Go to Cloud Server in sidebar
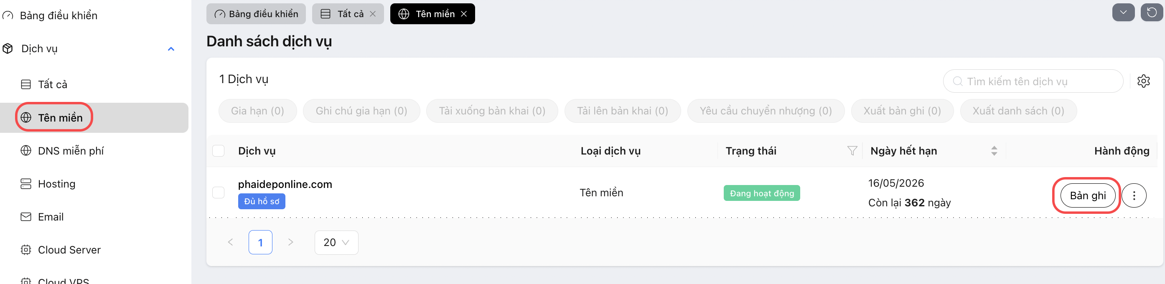1165x284 pixels. pos(69,250)
